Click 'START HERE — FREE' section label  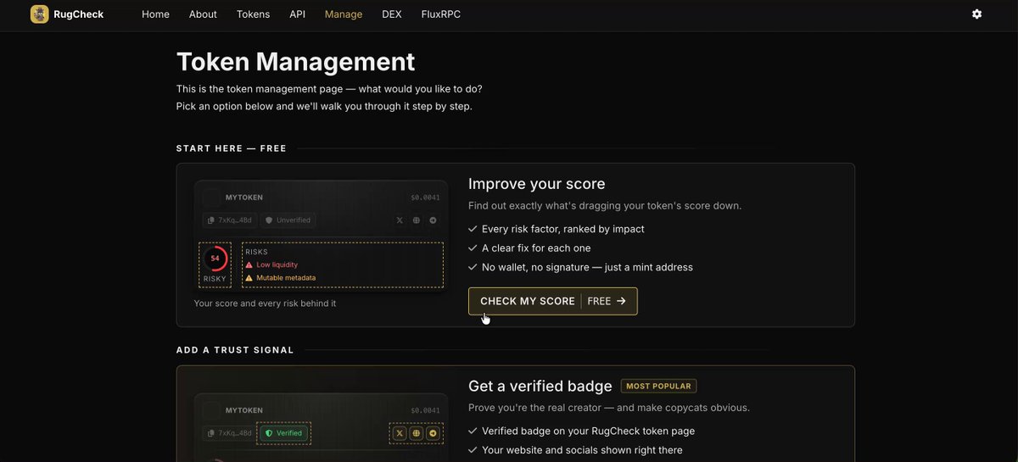click(232, 148)
